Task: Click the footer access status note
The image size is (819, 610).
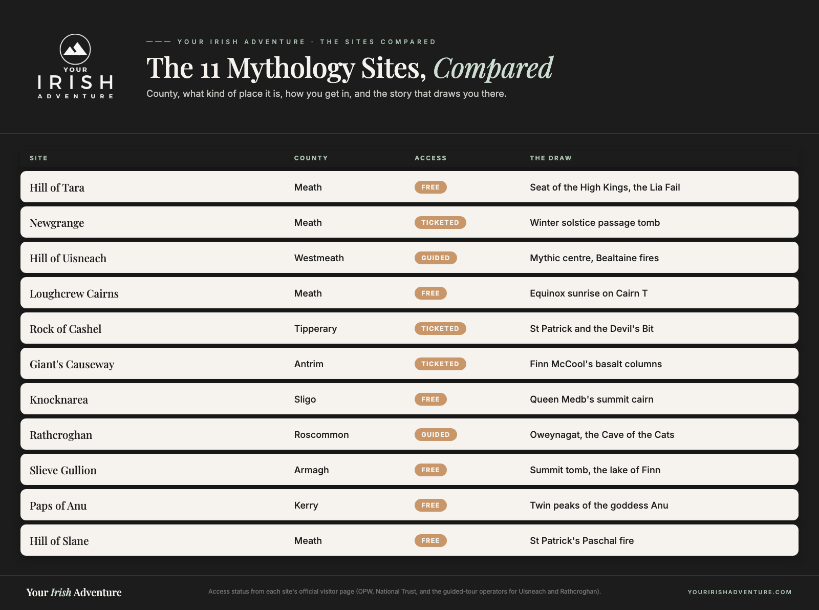Action: [404, 592]
